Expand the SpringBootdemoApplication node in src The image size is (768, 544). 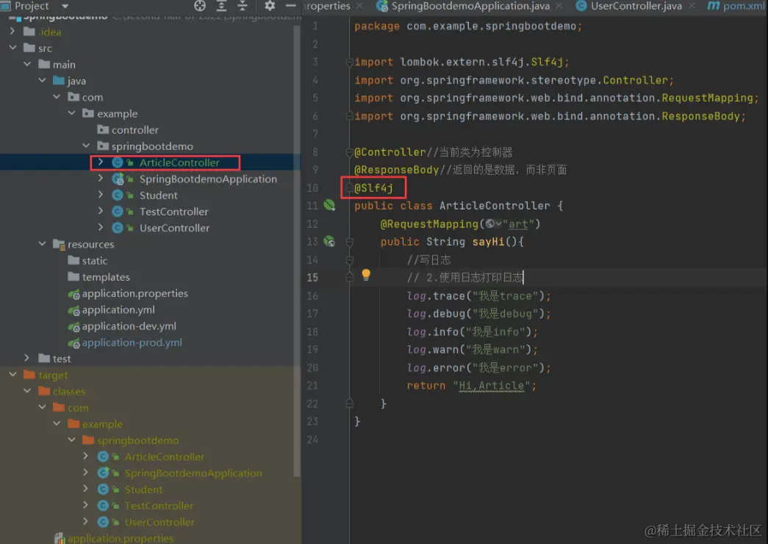pos(101,179)
